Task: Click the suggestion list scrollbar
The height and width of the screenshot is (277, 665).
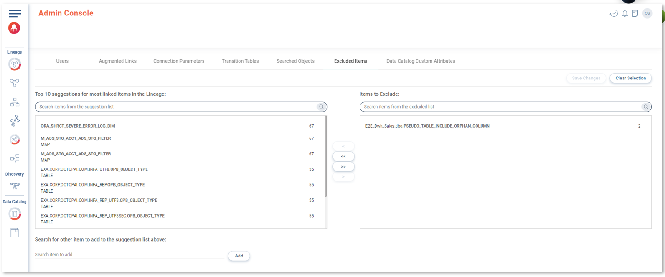Action: [x=325, y=156]
